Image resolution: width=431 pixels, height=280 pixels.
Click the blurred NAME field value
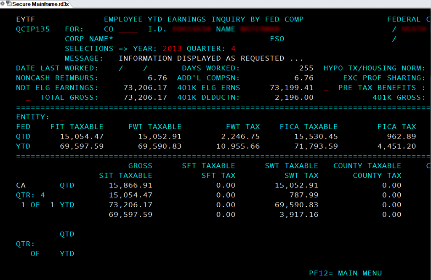(x=260, y=29)
